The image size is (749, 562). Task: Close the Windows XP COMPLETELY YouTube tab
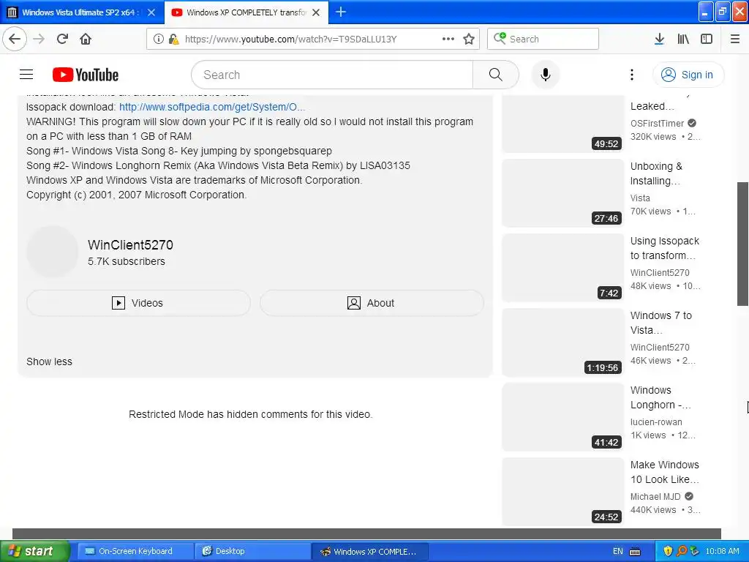click(316, 12)
